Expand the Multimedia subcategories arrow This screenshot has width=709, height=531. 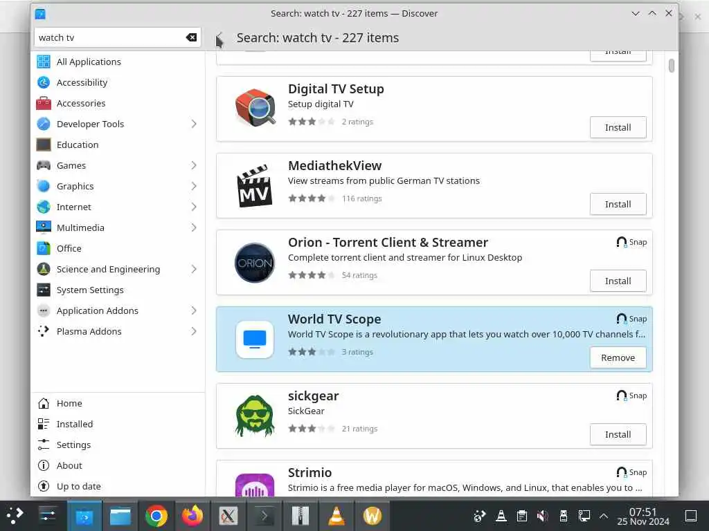click(194, 227)
